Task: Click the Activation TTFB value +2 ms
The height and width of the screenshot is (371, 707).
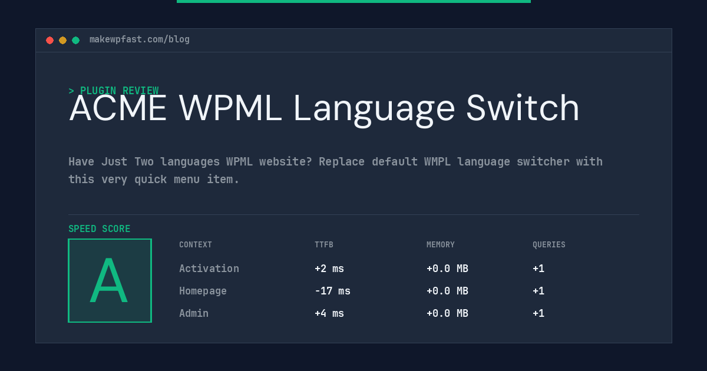Action: pyautogui.click(x=329, y=269)
